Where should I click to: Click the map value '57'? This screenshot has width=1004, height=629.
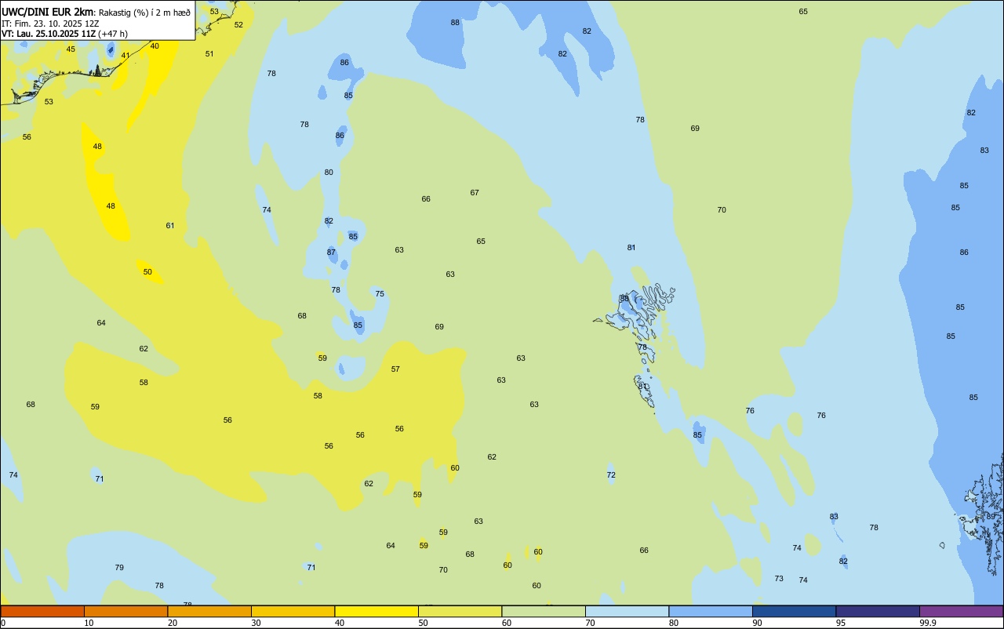coord(395,369)
